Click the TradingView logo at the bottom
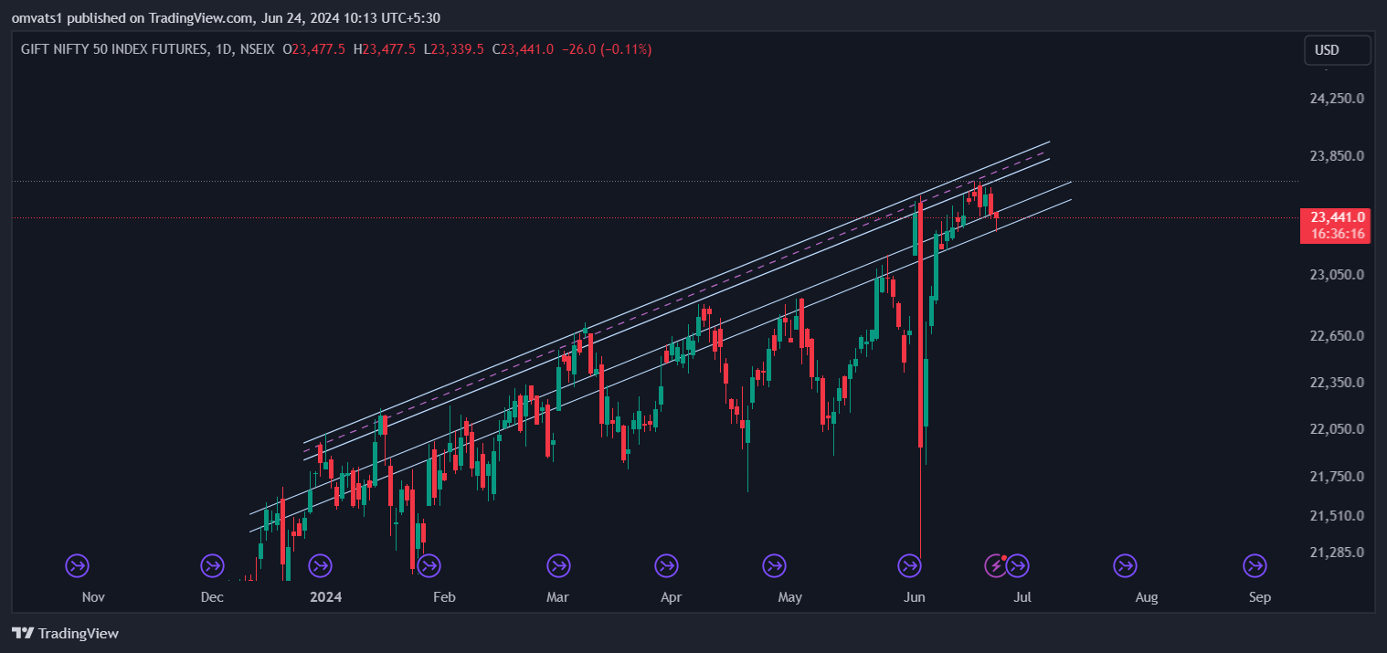Image resolution: width=1387 pixels, height=653 pixels. [x=65, y=633]
